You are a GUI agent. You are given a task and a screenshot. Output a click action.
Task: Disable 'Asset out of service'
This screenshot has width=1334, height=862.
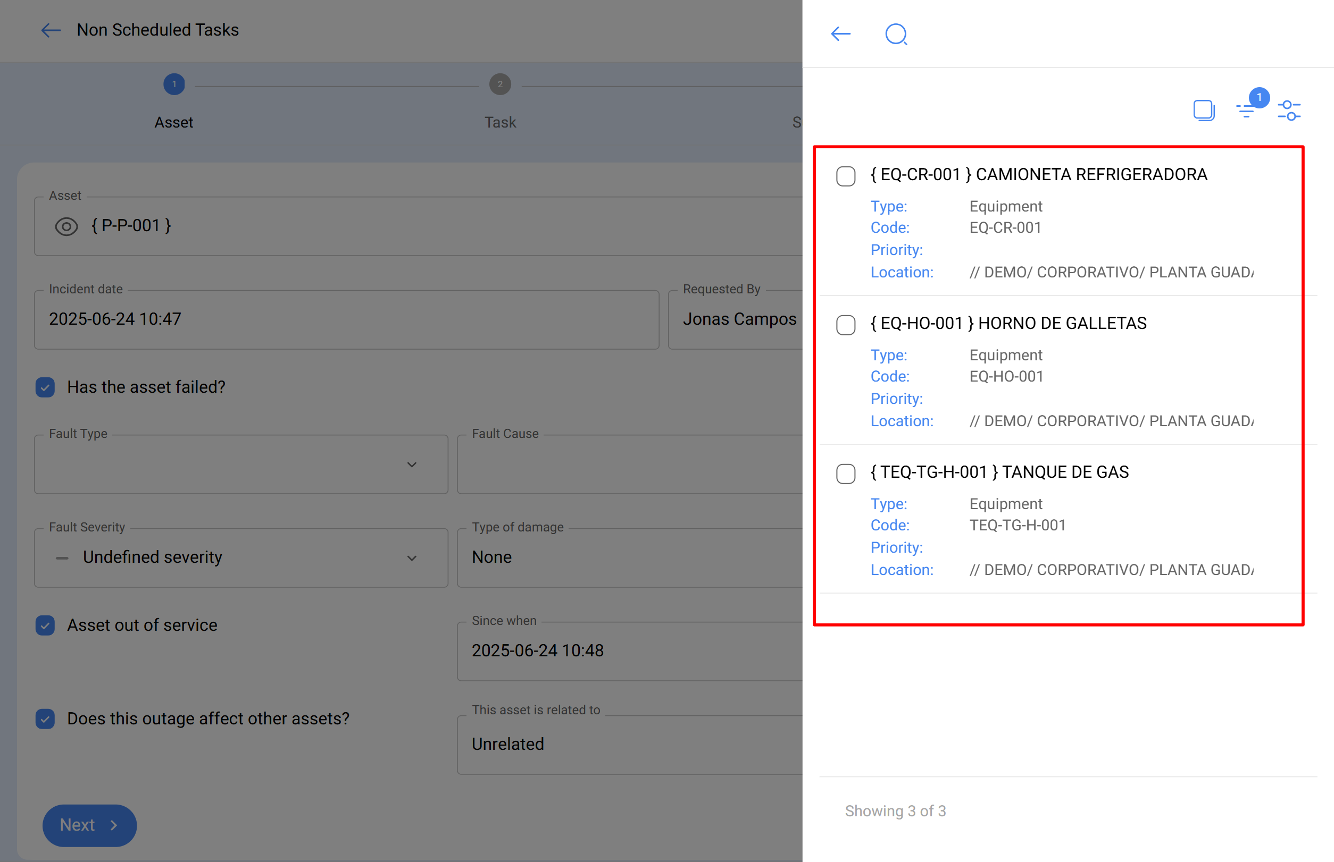(44, 625)
